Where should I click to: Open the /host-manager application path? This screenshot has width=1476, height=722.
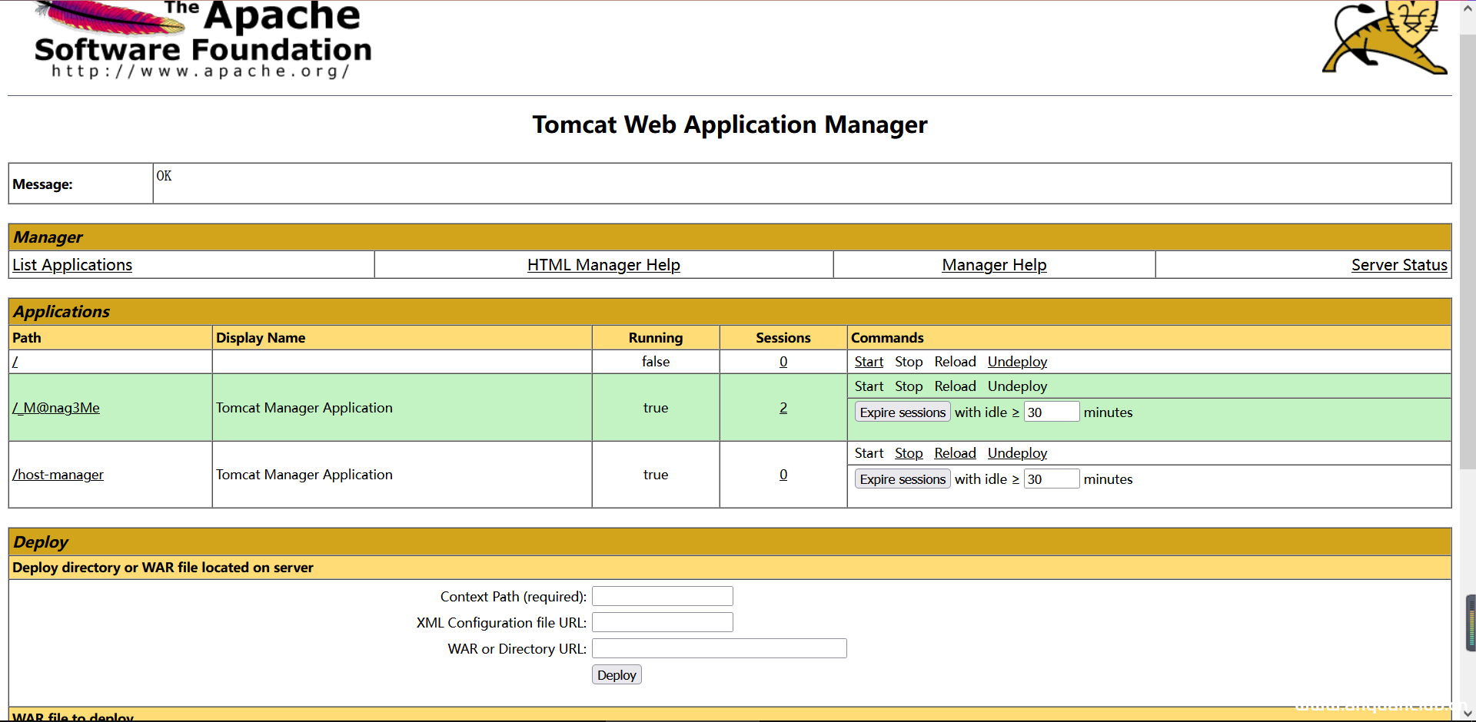58,475
